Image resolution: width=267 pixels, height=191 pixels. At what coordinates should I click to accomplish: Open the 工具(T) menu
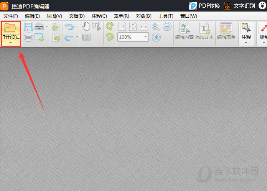click(166, 16)
